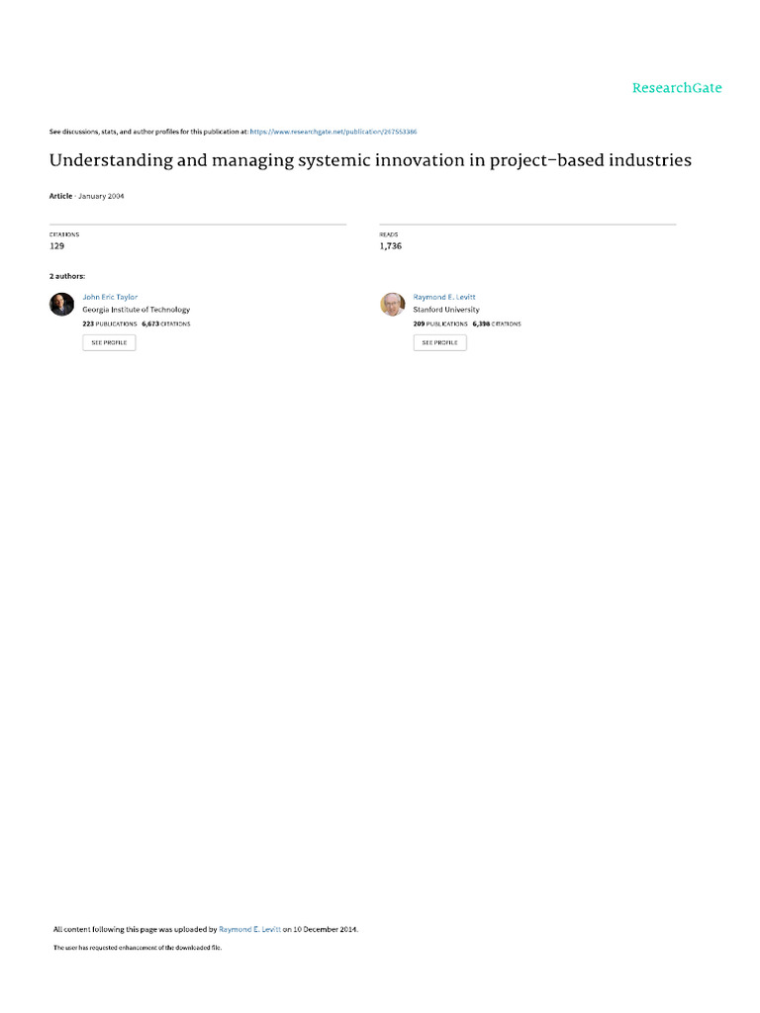Select Stanford University affiliation text
Viewport: 760px width, 1013px height.
[445, 310]
